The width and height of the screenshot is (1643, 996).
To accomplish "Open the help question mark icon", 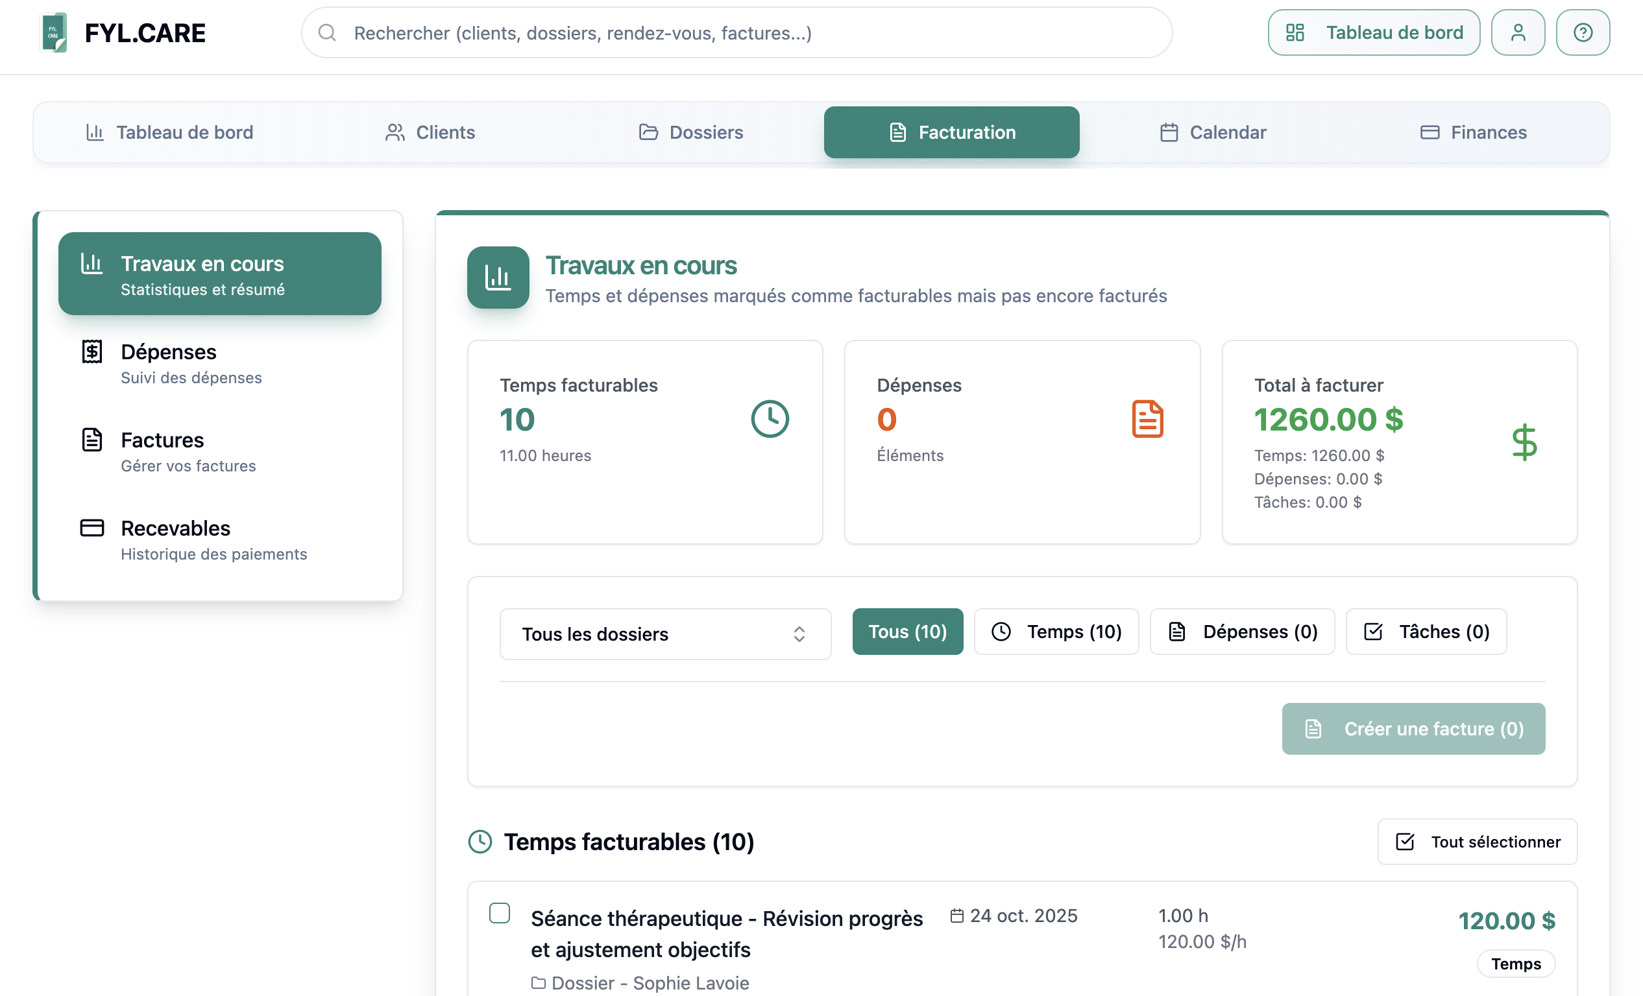I will tap(1582, 32).
